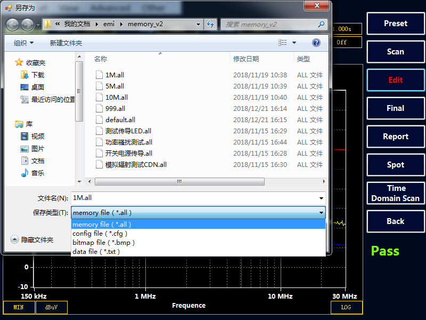Collapse the 隐藏文件夹 folder browser
This screenshot has height=320, width=426.
[32, 240]
